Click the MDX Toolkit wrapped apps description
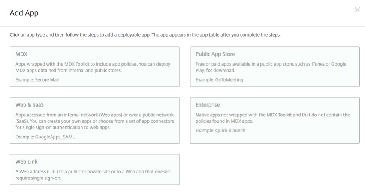The width and height of the screenshot is (365, 194). 93,67
